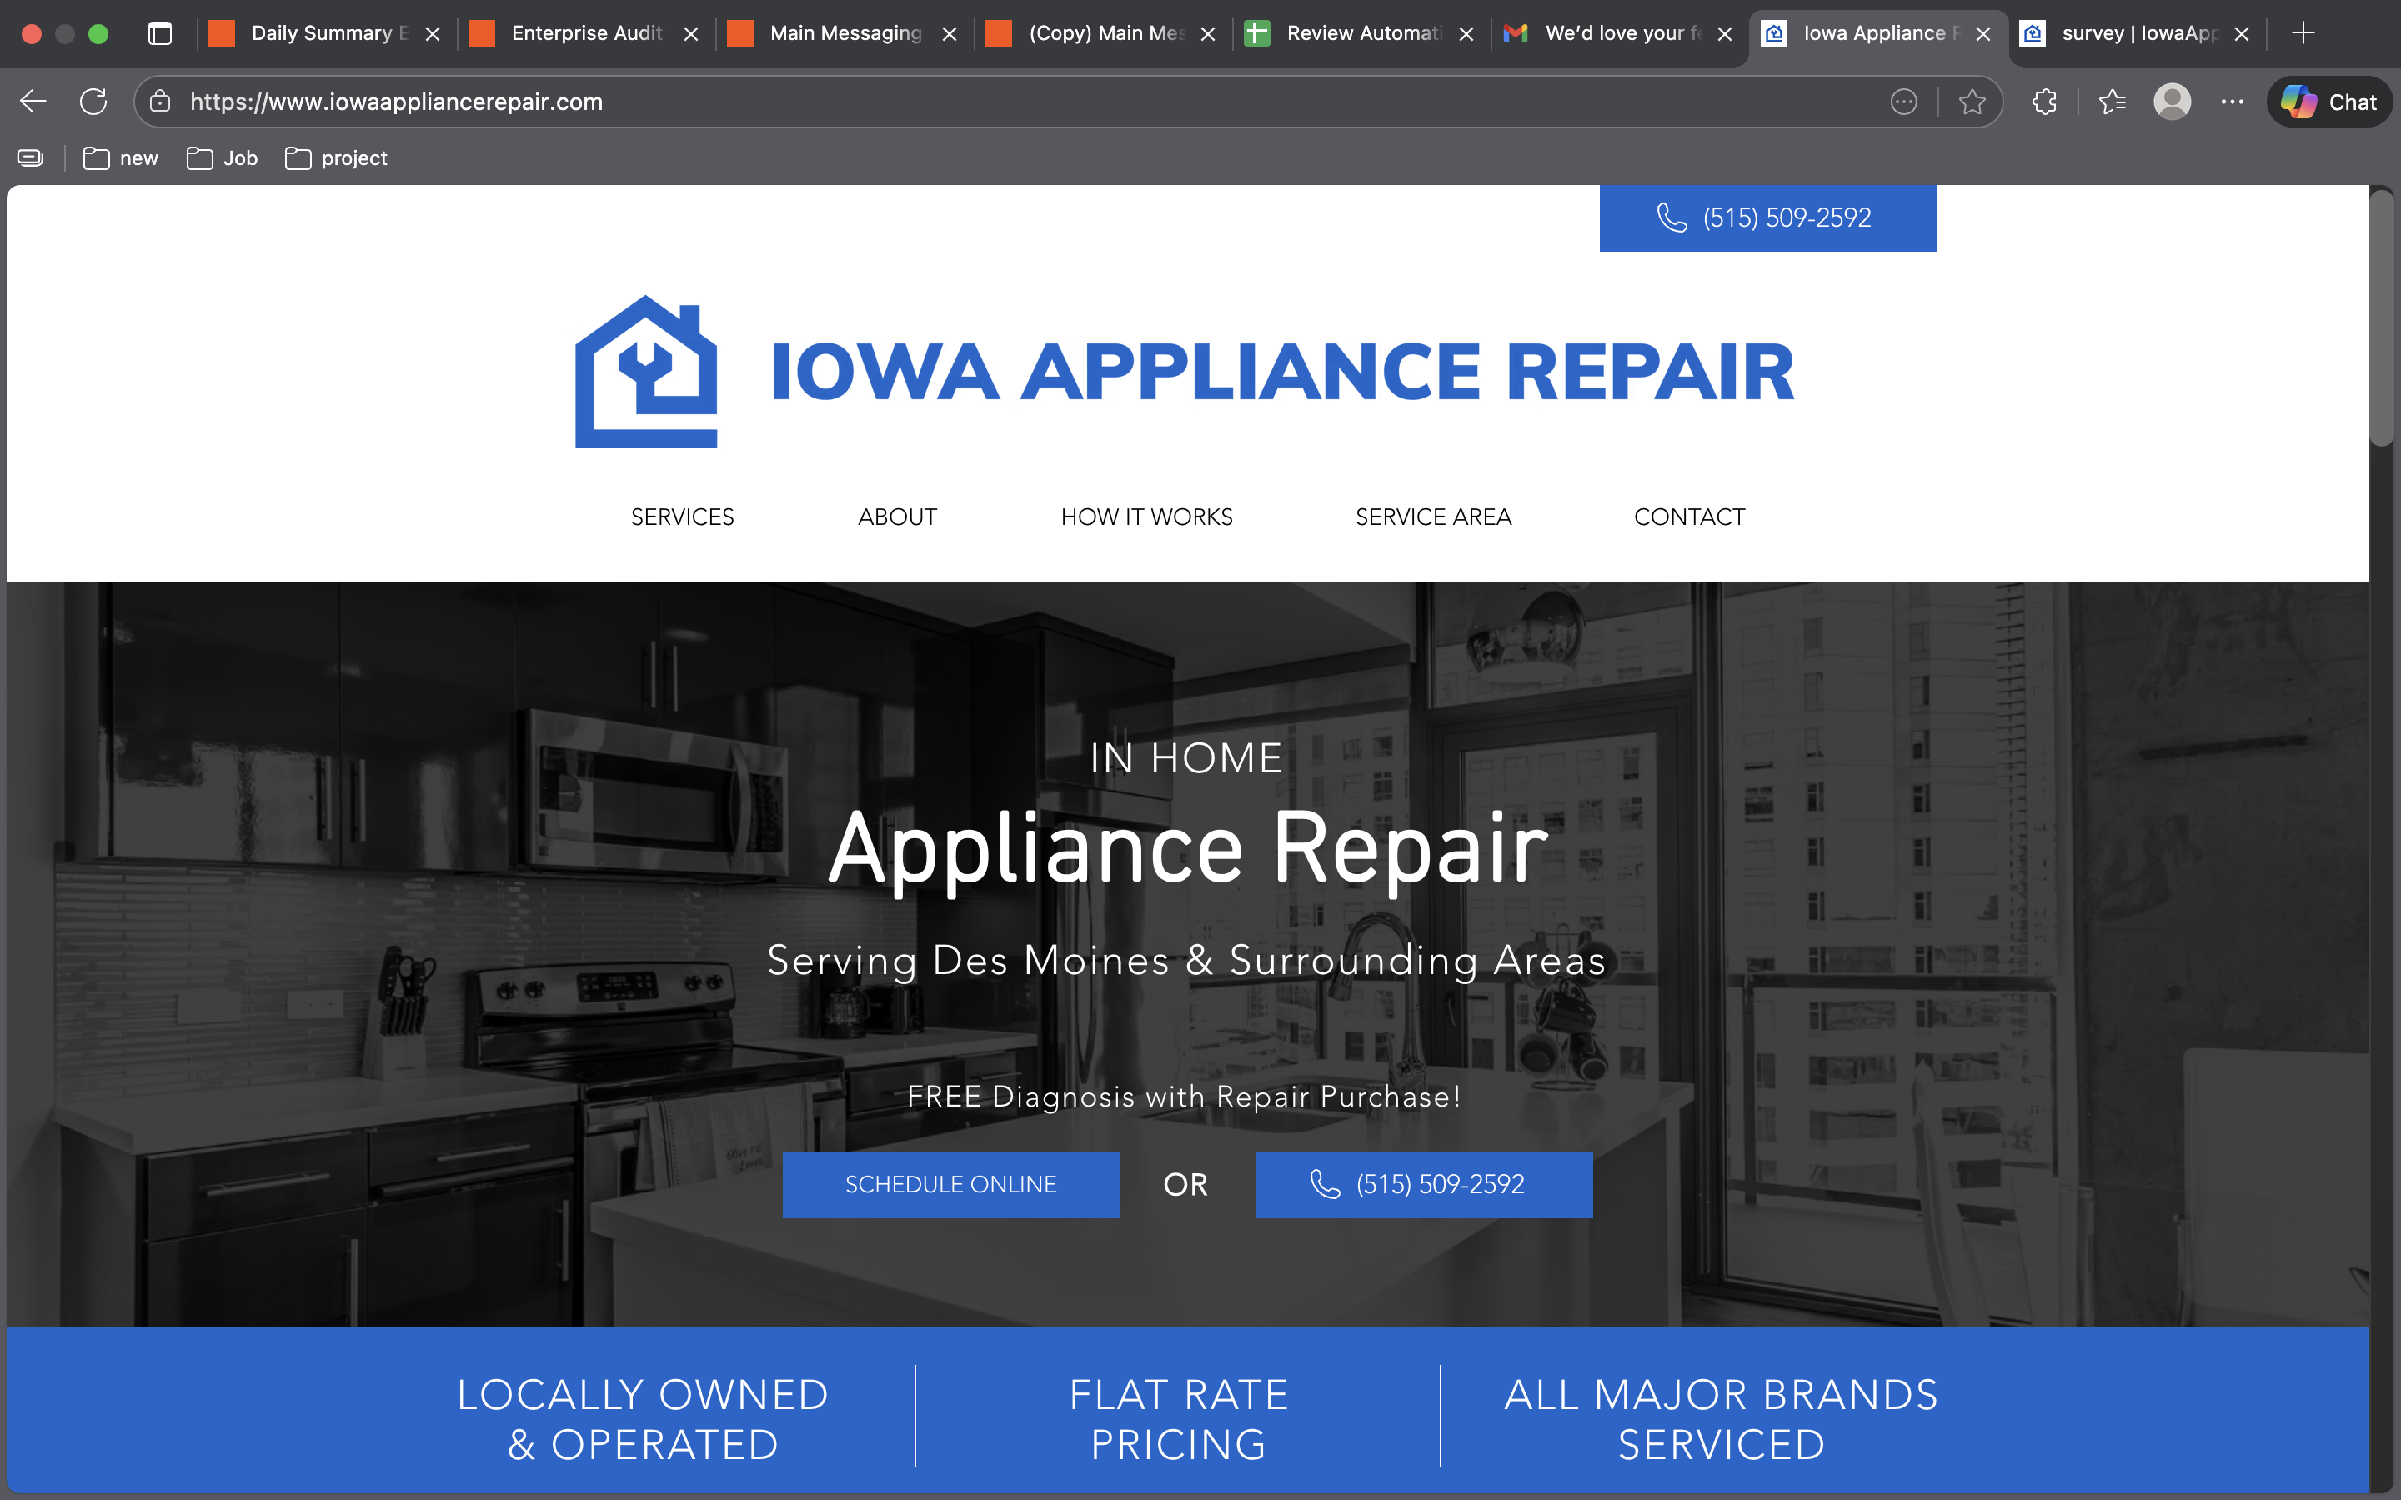Click the hero phone number button beside OR
Screen dimensions: 2401x1500
tap(1424, 1183)
